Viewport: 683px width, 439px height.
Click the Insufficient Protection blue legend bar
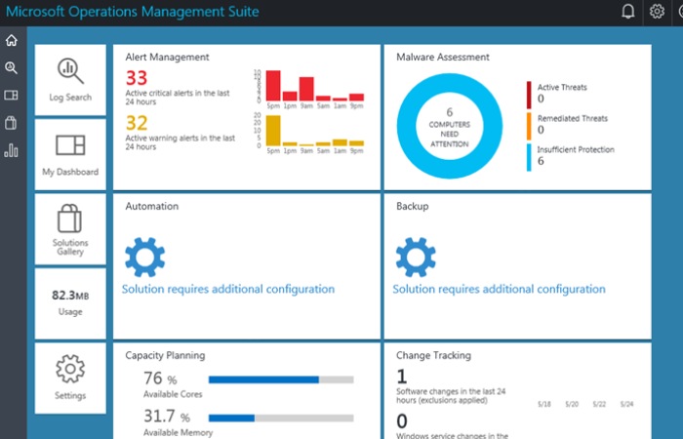[529, 158]
